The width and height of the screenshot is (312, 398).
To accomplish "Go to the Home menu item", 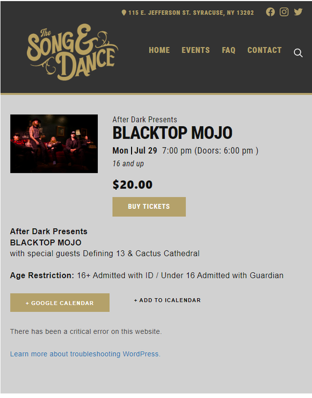I will 159,50.
